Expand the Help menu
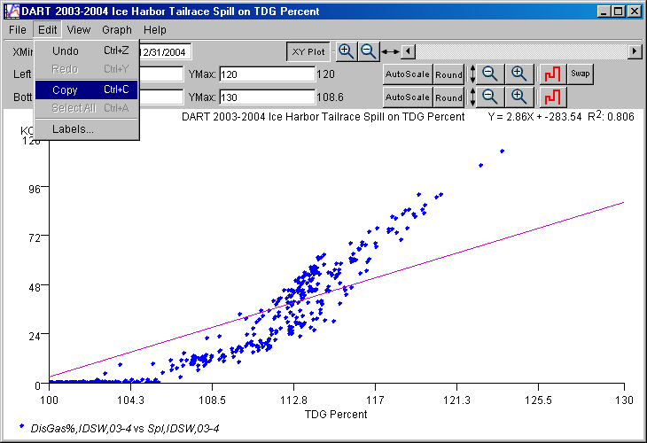 [155, 30]
